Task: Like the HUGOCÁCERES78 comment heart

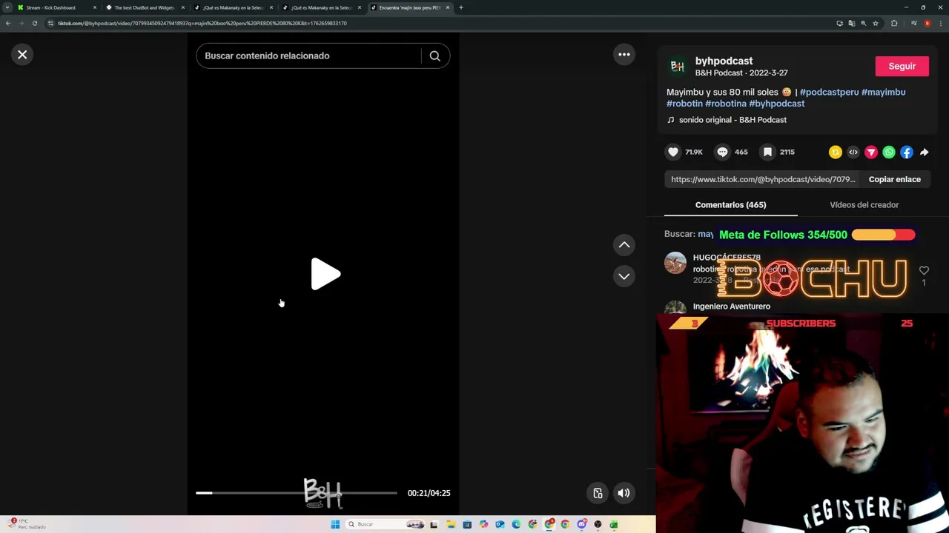Action: pos(924,271)
